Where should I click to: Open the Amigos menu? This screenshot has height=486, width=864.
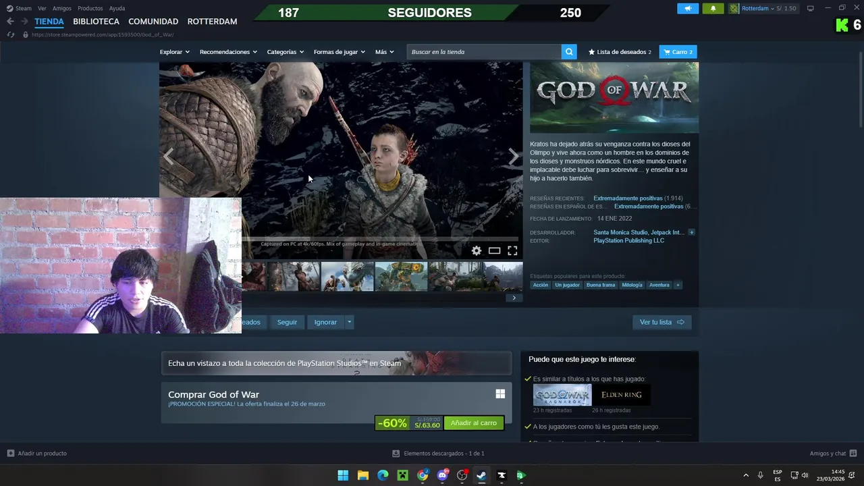61,8
